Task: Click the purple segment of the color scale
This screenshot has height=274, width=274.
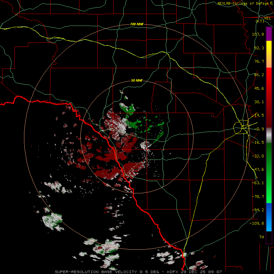Action: pyautogui.click(x=269, y=34)
